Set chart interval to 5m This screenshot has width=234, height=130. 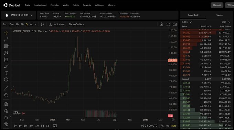click(x=4, y=24)
